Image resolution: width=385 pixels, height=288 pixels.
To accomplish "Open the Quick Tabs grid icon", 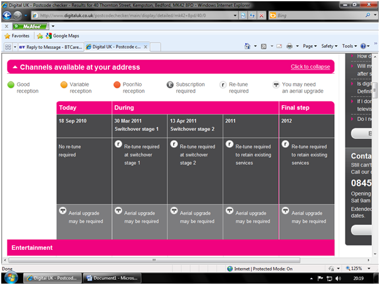I will coord(8,46).
